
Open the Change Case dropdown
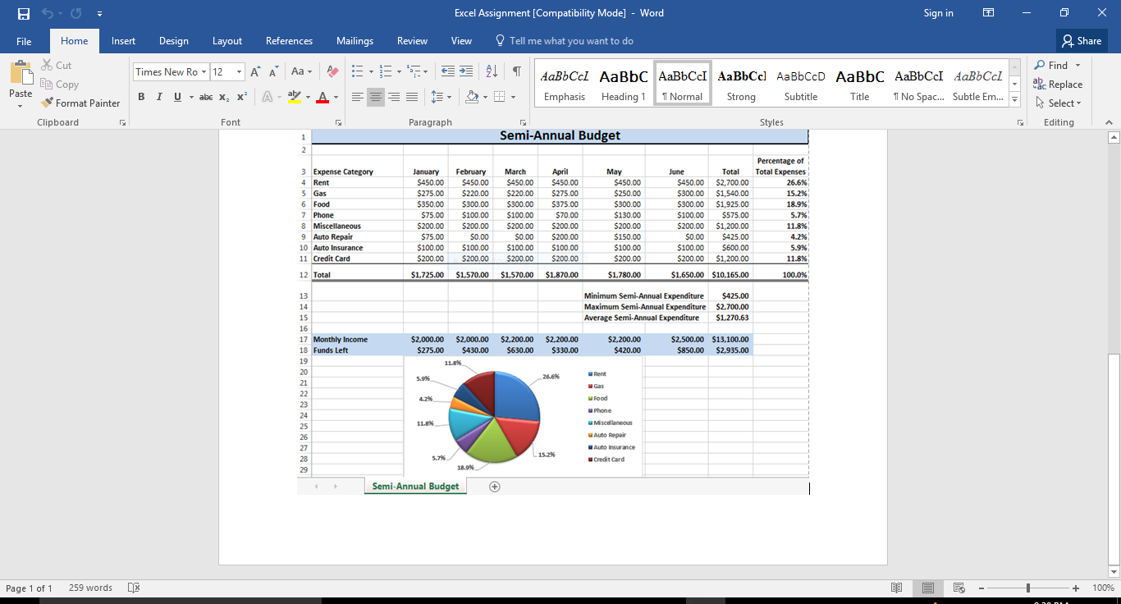(x=300, y=71)
